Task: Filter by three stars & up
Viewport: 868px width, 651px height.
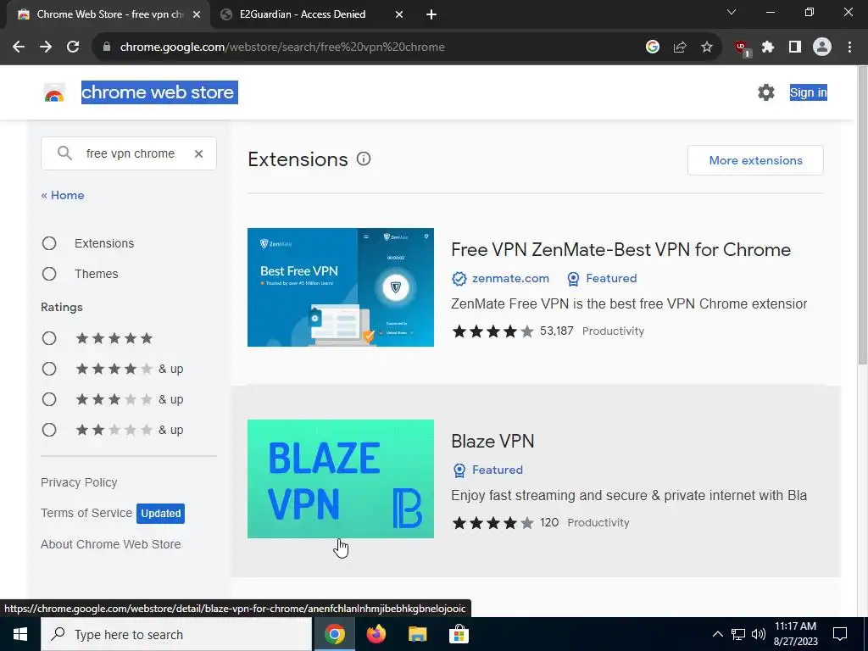Action: pyautogui.click(x=49, y=399)
